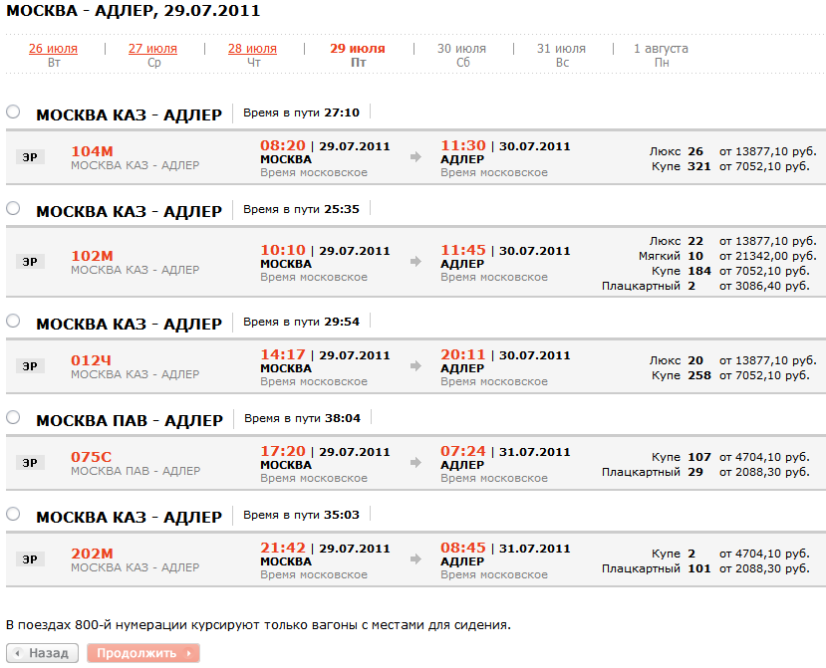Image resolution: width=826 pixels, height=668 pixels.
Task: Click the route arrow in train 202М row
Action: 414,559
